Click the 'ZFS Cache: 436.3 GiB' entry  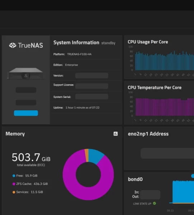pos(30,184)
